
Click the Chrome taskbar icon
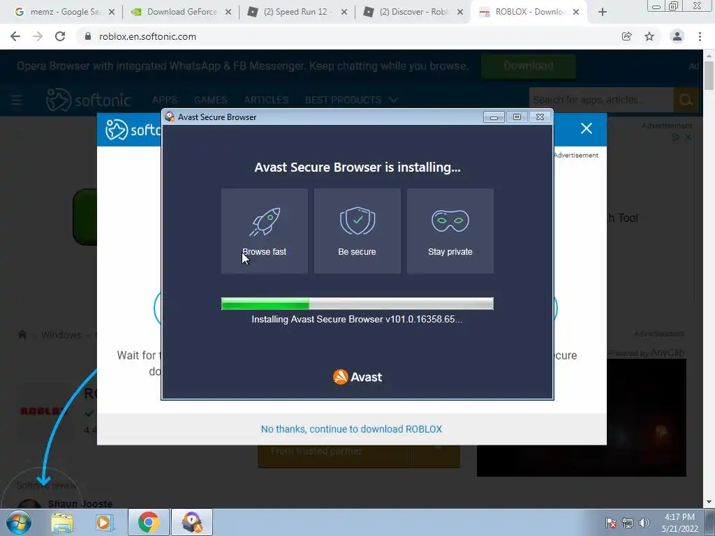(x=148, y=522)
